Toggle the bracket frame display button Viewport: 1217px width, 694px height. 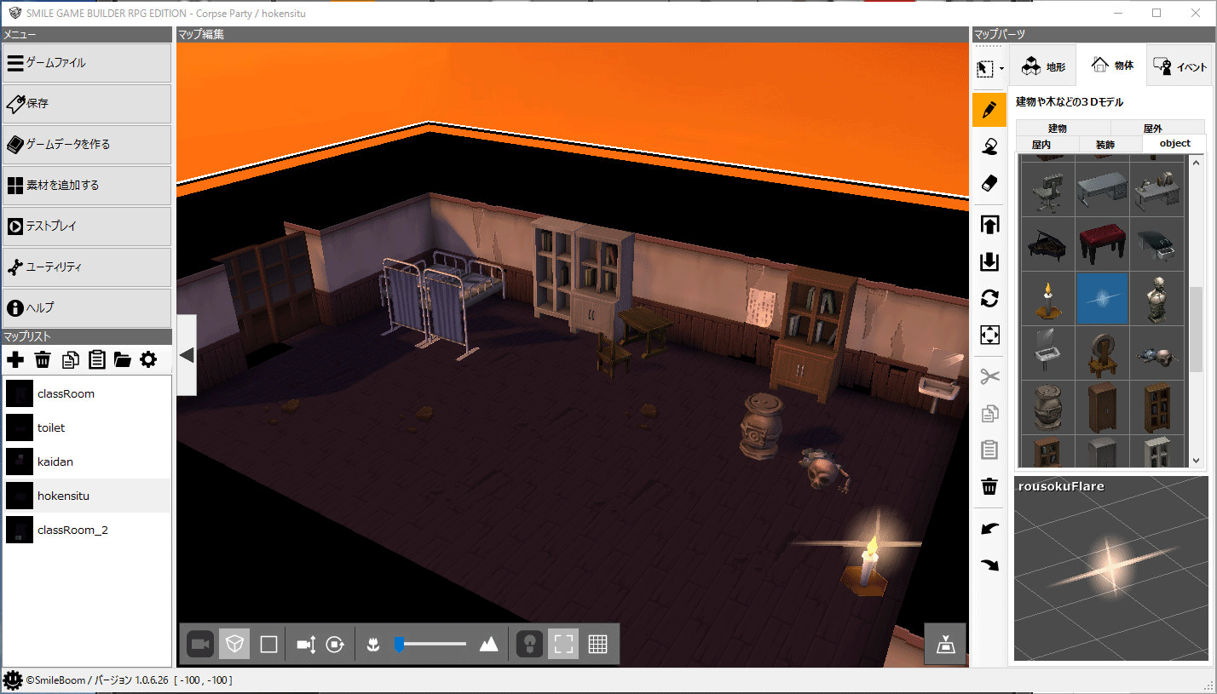563,645
